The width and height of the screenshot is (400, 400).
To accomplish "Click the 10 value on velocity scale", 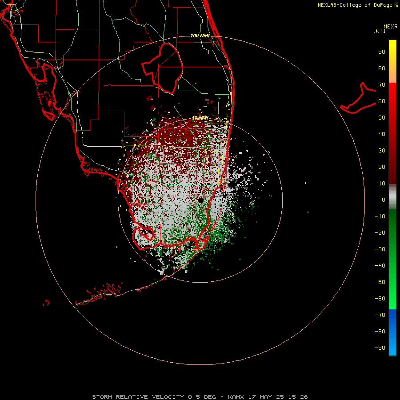I will 382,184.
